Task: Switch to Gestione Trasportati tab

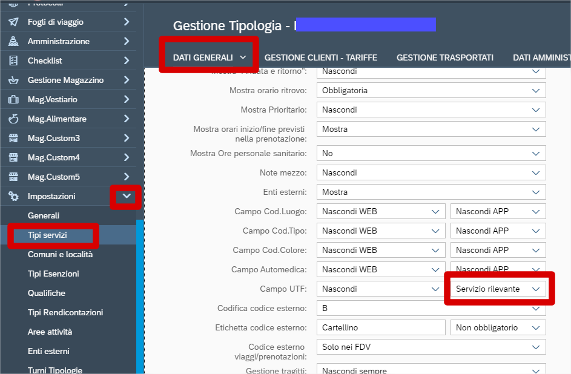Action: point(444,57)
